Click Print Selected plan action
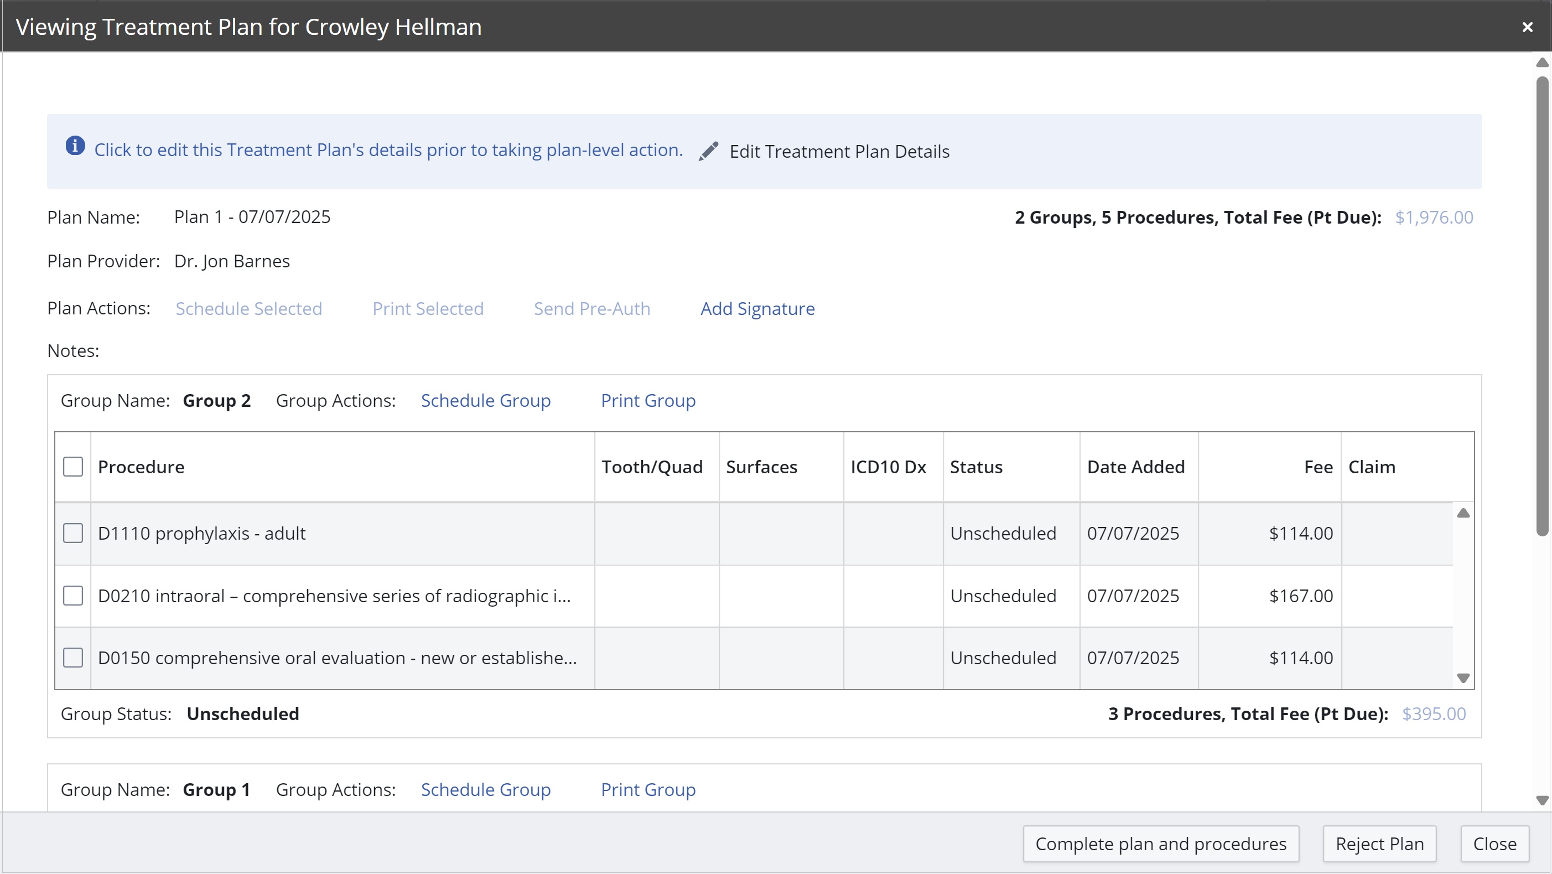Screen dimensions: 1552x874 (x=428, y=309)
